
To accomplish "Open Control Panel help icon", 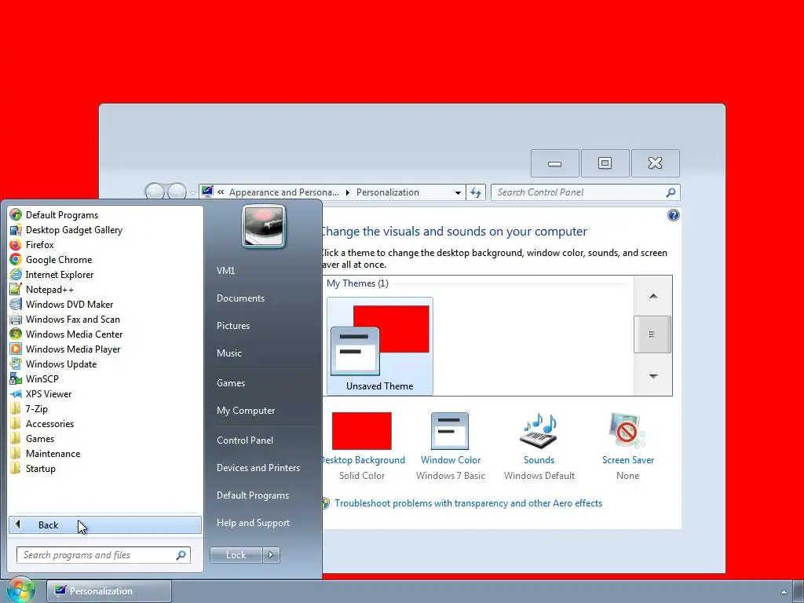I will [673, 215].
